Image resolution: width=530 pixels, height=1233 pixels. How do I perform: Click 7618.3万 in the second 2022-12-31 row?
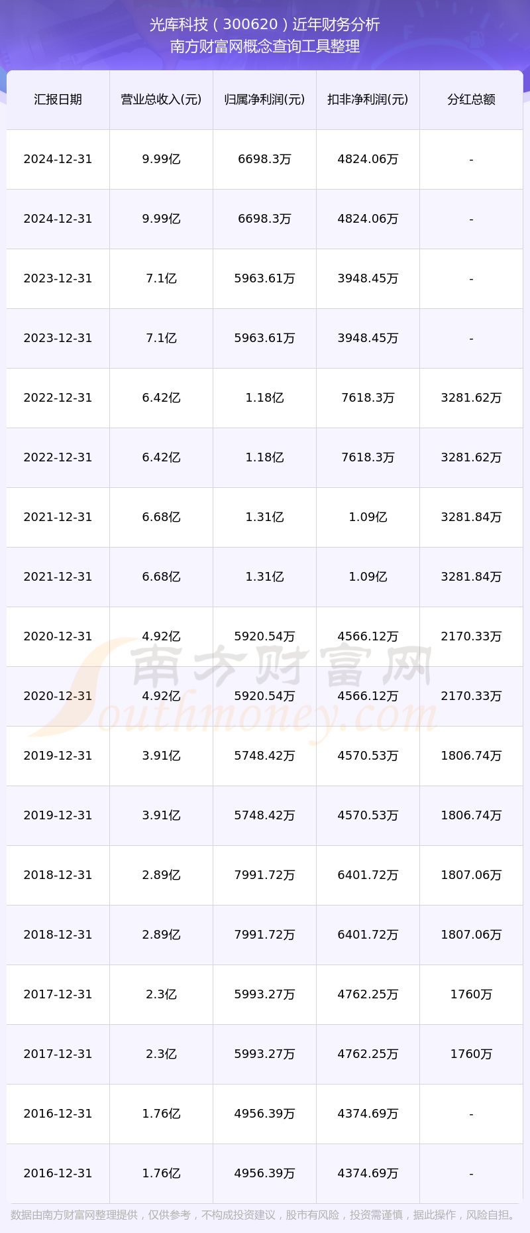click(368, 457)
